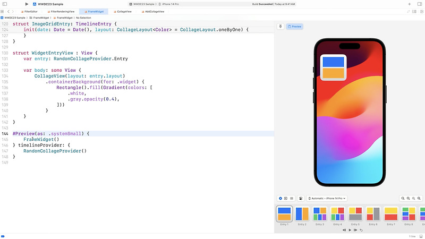
Task: Switch to the FilterEditor tab
Action: coord(29,12)
